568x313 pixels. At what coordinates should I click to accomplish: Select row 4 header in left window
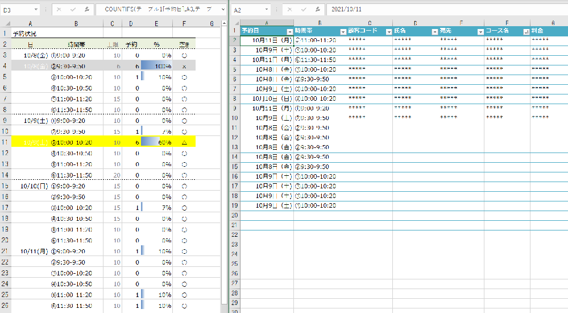5,66
